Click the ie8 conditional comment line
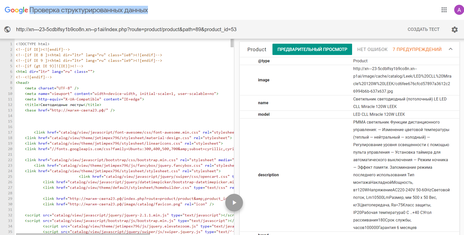The height and width of the screenshot is (235, 464). tap(89, 55)
